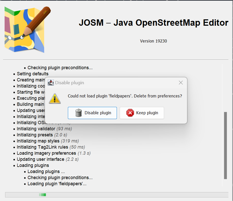233x201 pixels.
Task: Click the trash can icon
Action: 79,113
